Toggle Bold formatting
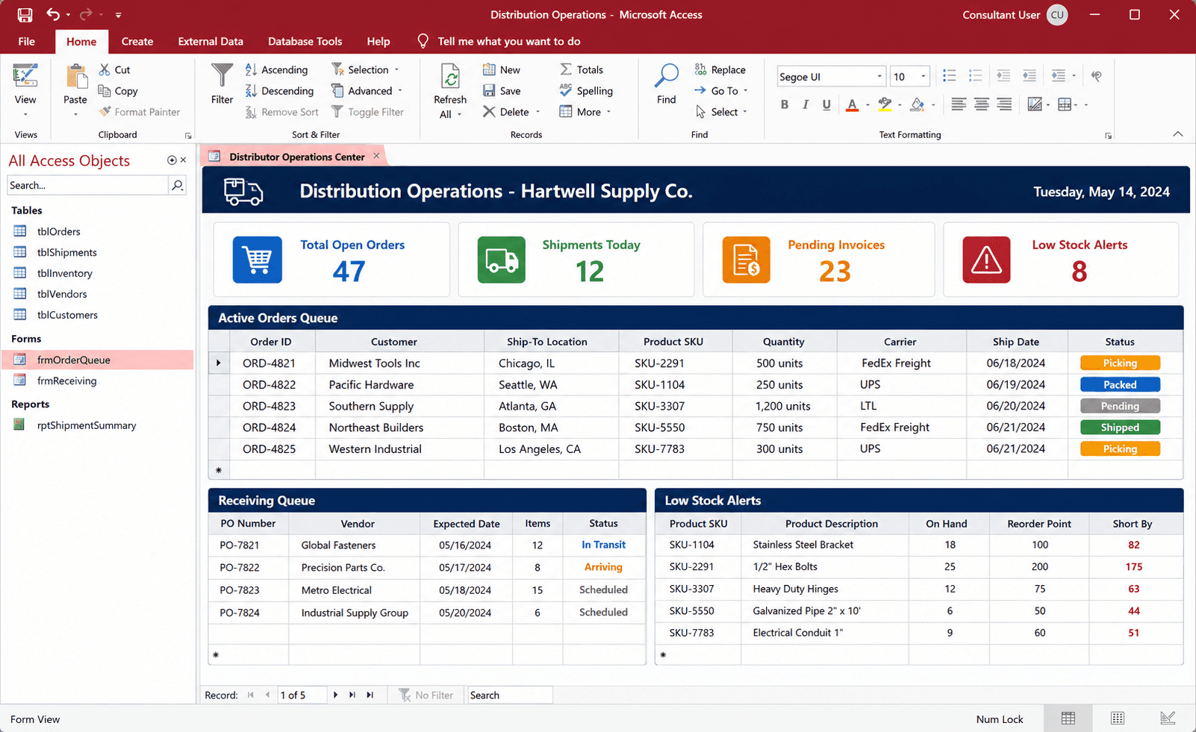The width and height of the screenshot is (1196, 732). tap(785, 104)
